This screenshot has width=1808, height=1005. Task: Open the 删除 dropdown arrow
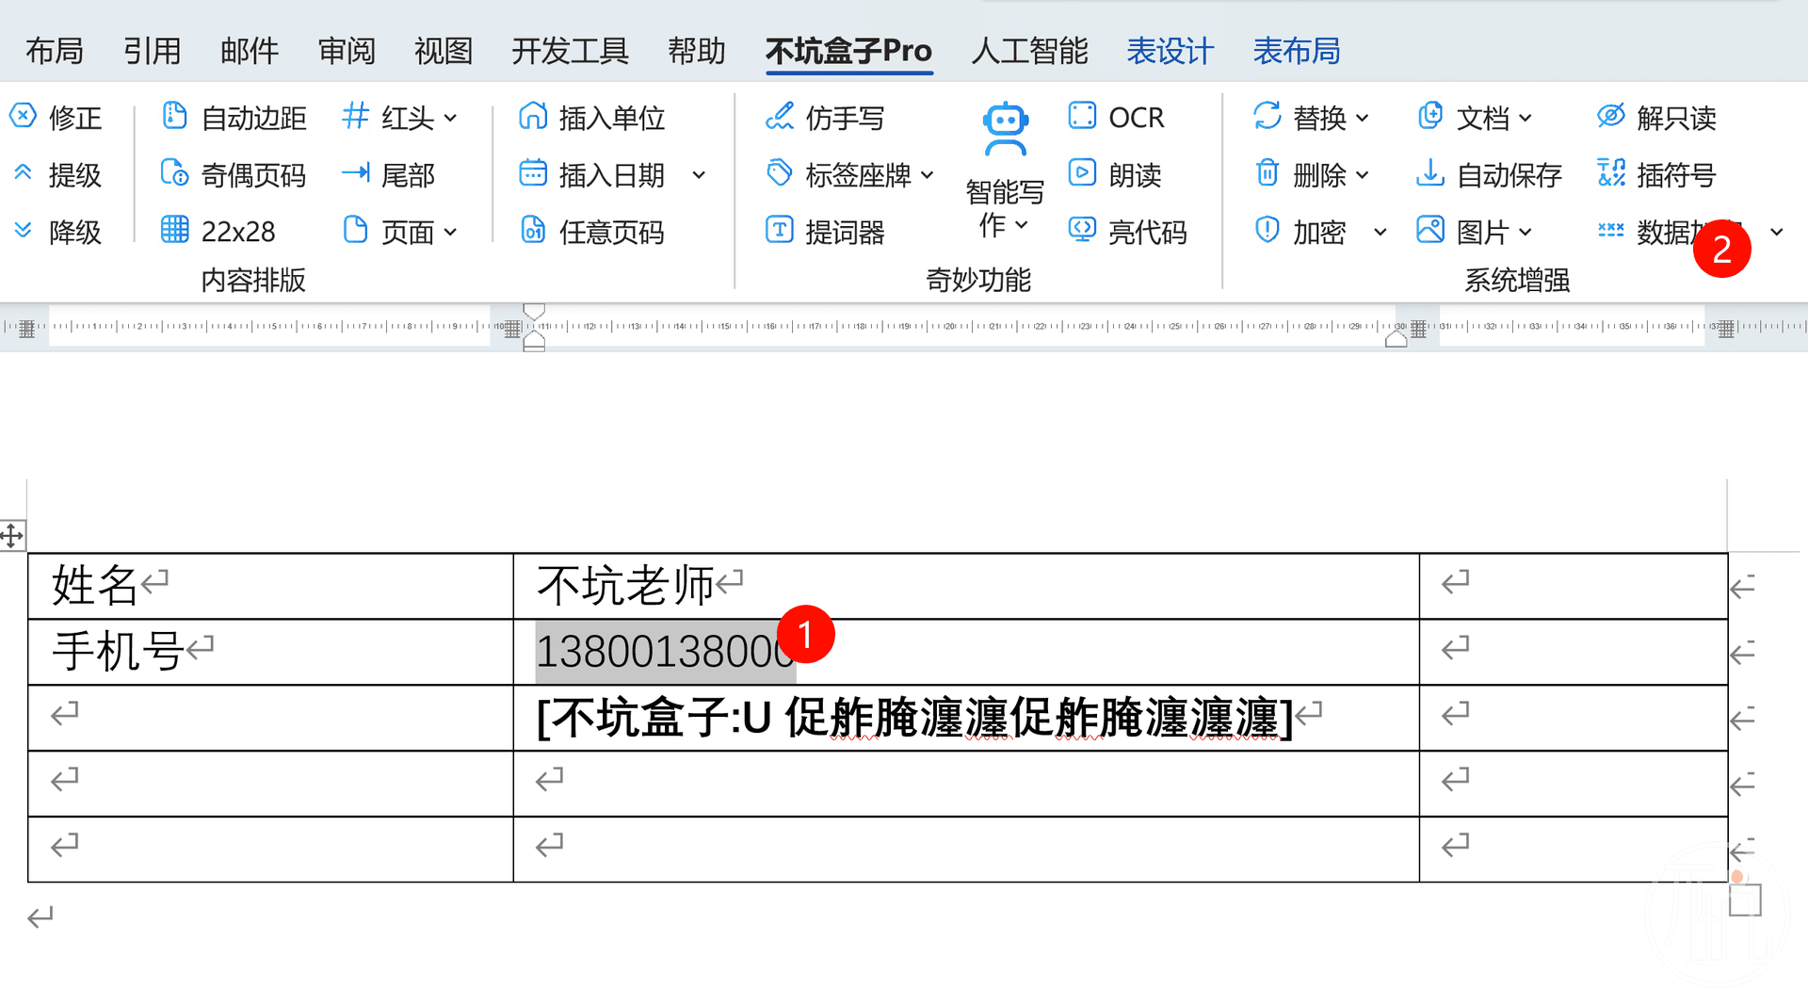point(1362,175)
